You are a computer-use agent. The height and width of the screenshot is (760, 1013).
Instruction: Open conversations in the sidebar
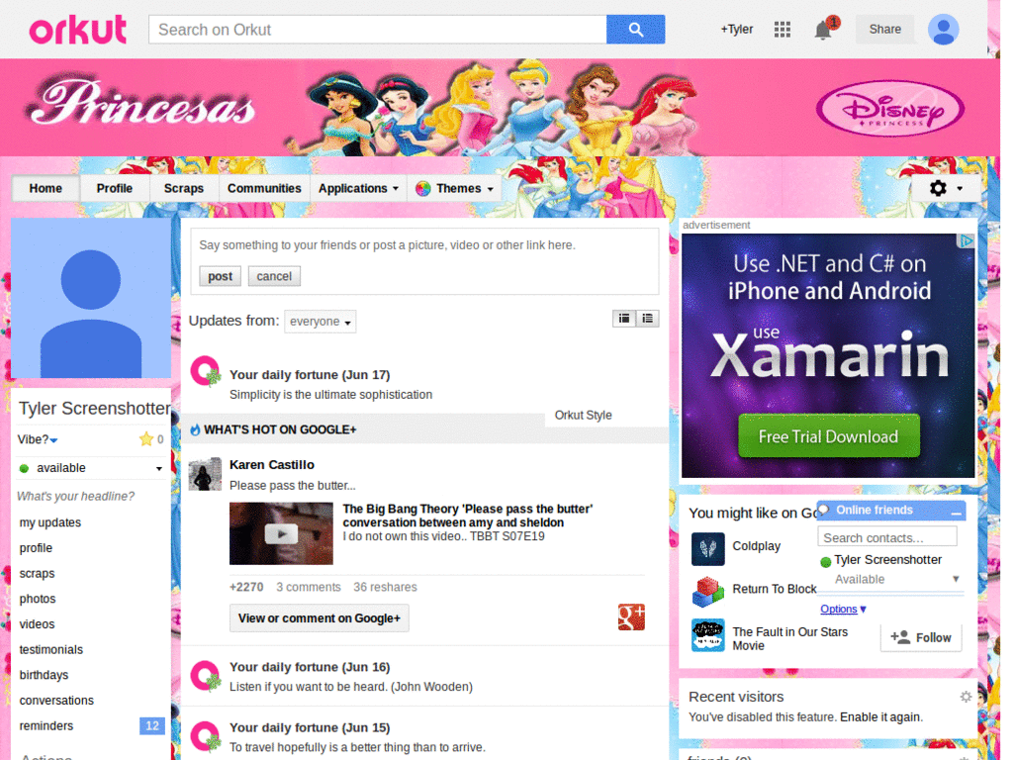click(x=56, y=701)
